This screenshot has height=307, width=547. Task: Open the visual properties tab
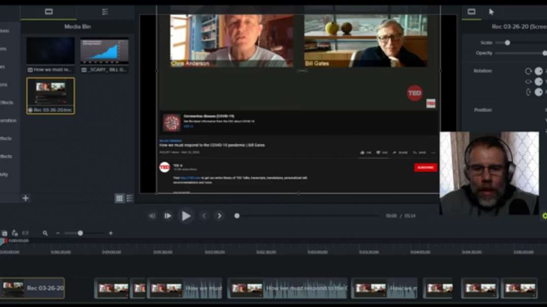coord(471,12)
